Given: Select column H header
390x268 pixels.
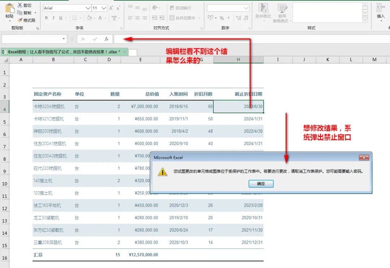Looking at the screenshot, I should pos(238,60).
